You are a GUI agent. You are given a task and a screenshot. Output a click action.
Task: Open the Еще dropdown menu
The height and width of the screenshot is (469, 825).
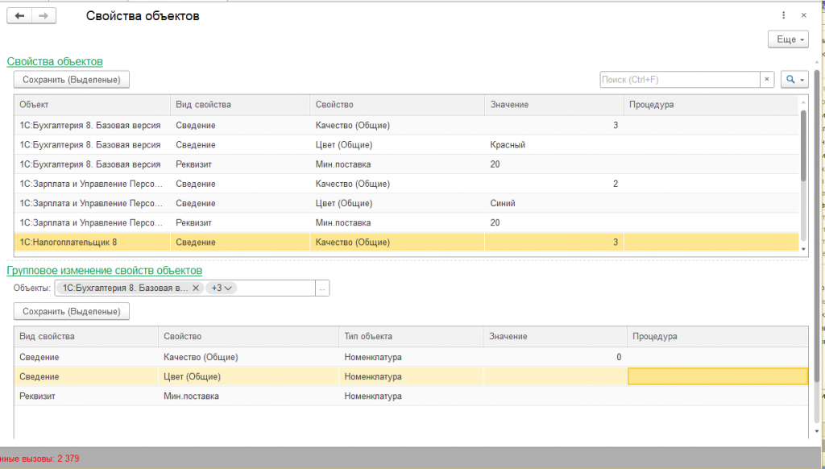coord(788,39)
